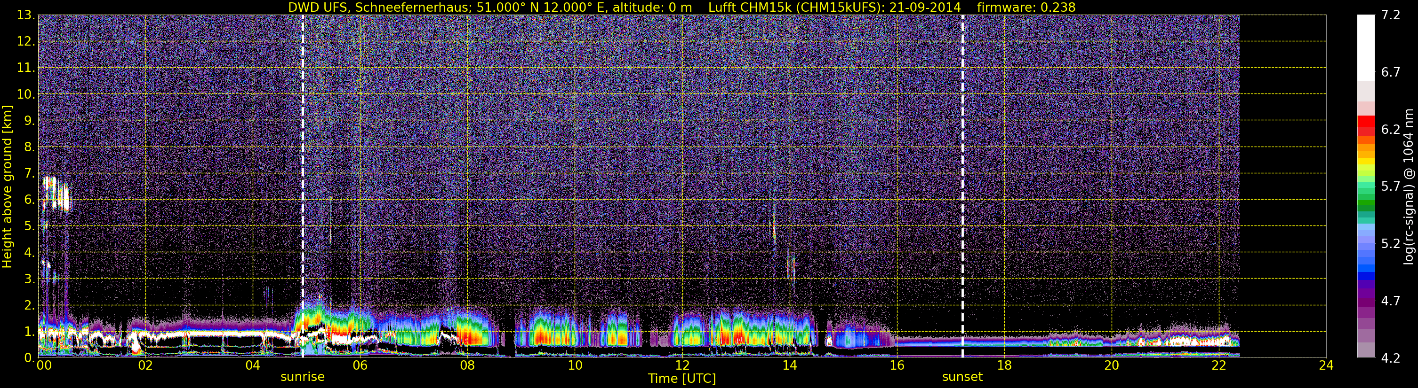Click the '5.' tick on the height axis
This screenshot has height=388, width=1418.
(x=29, y=226)
